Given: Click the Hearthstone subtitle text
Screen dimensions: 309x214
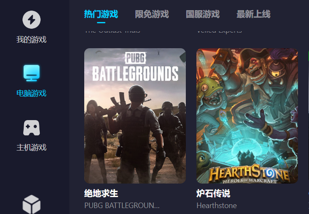Looking at the screenshot, I should (217, 206).
